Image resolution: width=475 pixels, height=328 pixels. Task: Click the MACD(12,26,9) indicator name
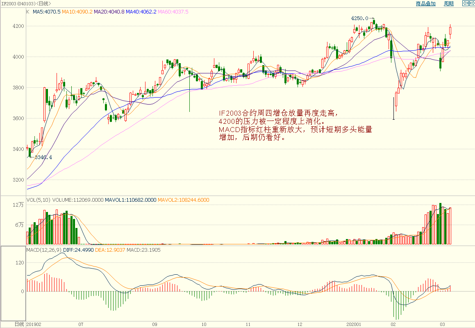[43, 250]
